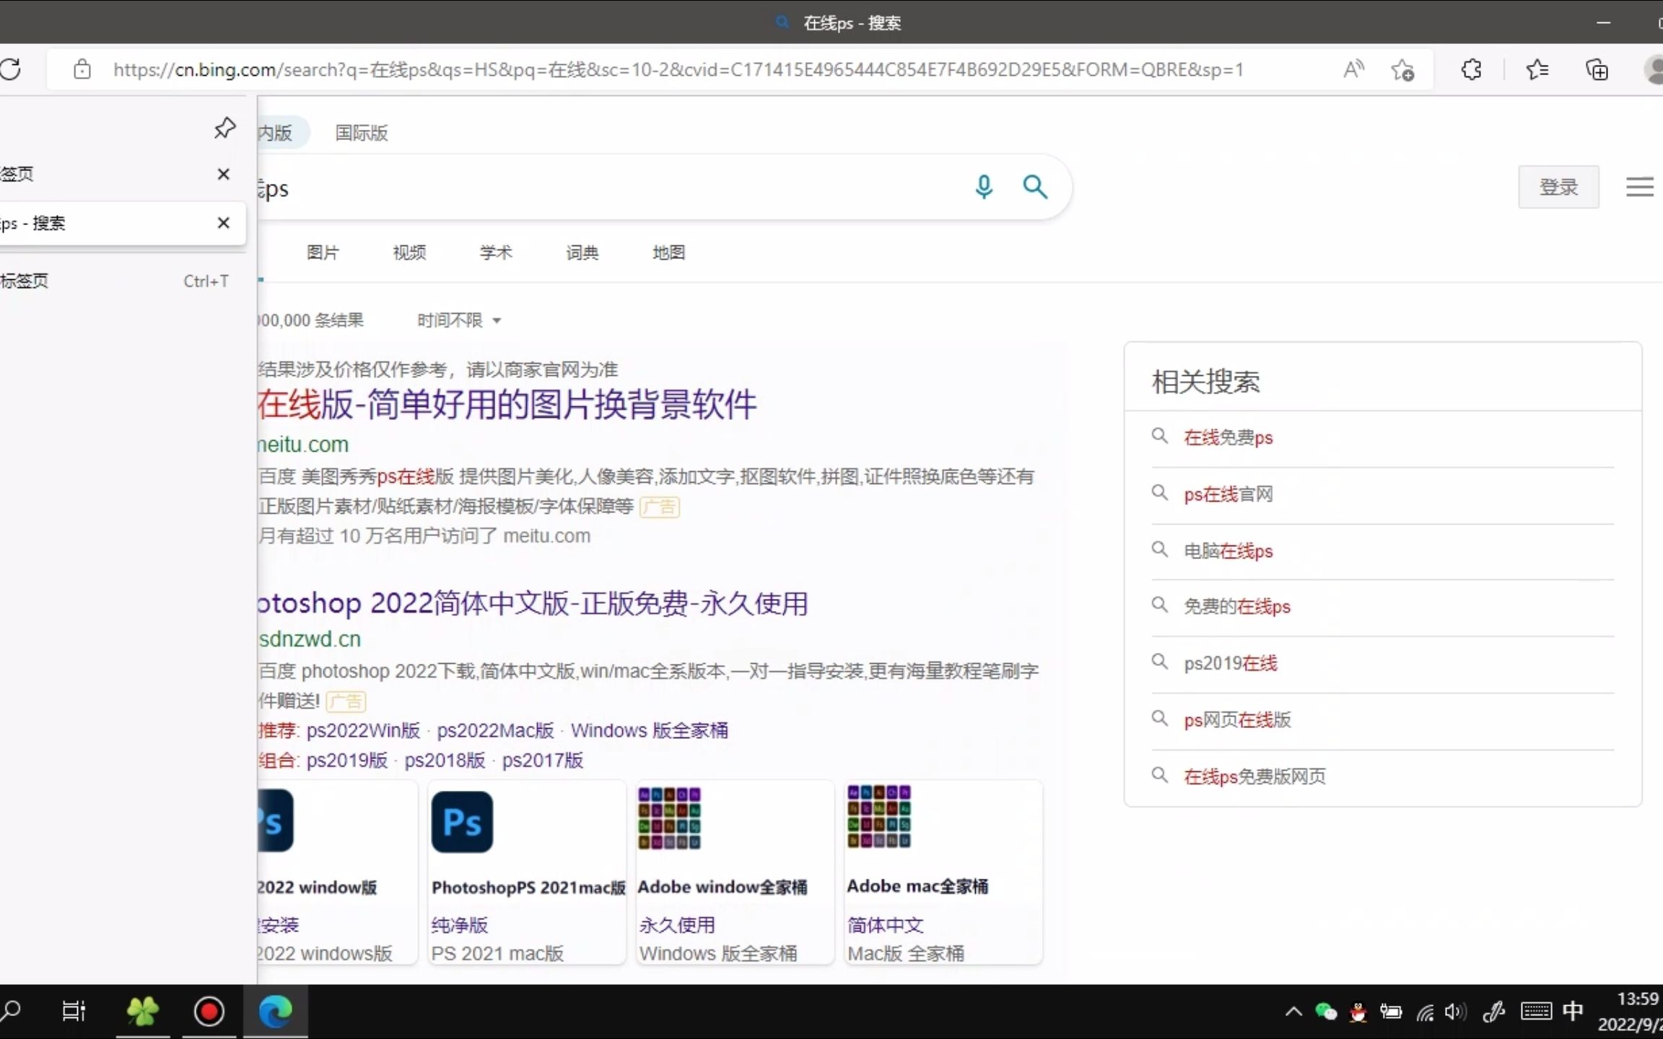Open the WeChat tray icon
Image resolution: width=1663 pixels, height=1039 pixels.
pos(1326,1012)
